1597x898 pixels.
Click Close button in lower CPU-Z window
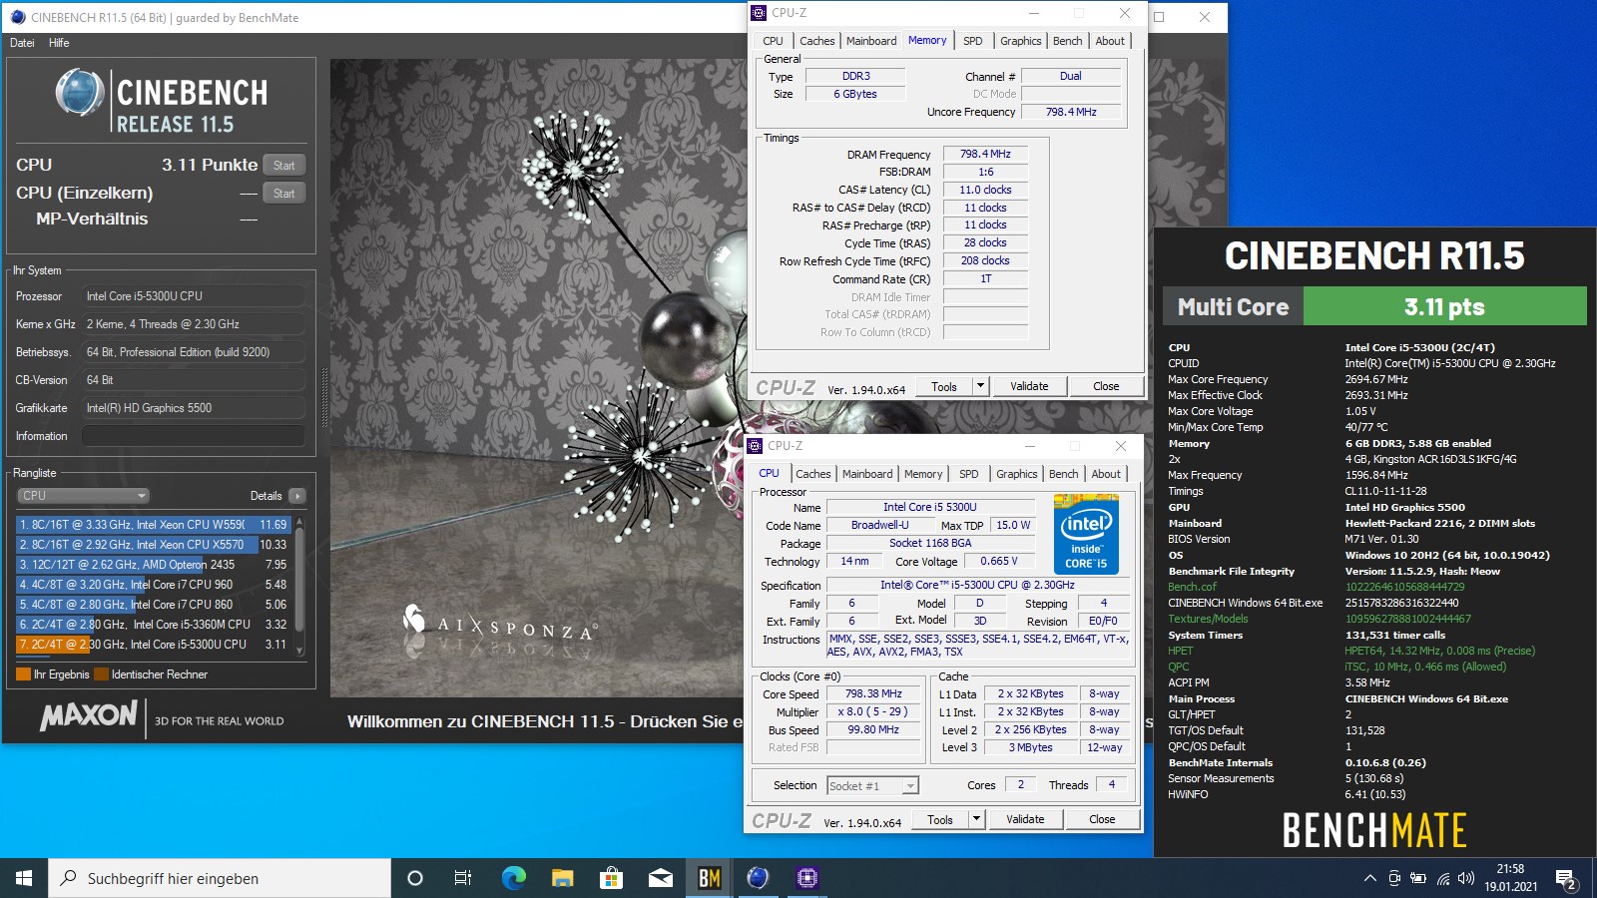(x=1102, y=820)
